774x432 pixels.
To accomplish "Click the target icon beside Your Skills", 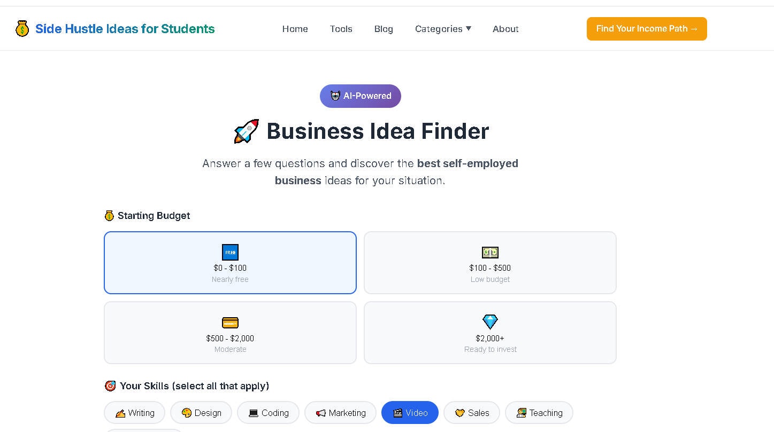I will coord(110,386).
